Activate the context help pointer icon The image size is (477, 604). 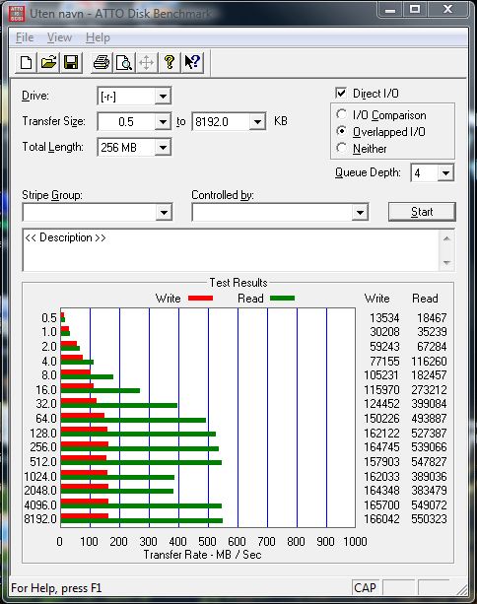pyautogui.click(x=192, y=62)
